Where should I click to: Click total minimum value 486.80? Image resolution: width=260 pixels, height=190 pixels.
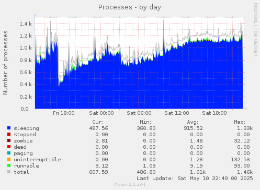[146, 172]
